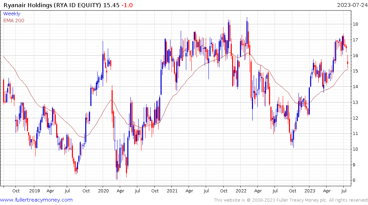
Task: Click the first Oct label before 2019
Action: click(x=16, y=191)
